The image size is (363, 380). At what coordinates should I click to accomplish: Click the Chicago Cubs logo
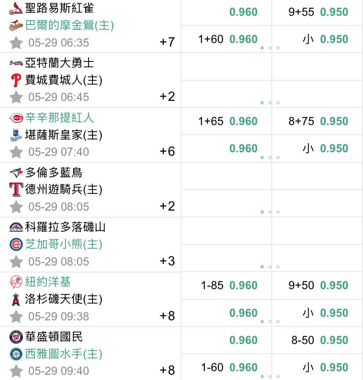click(16, 244)
